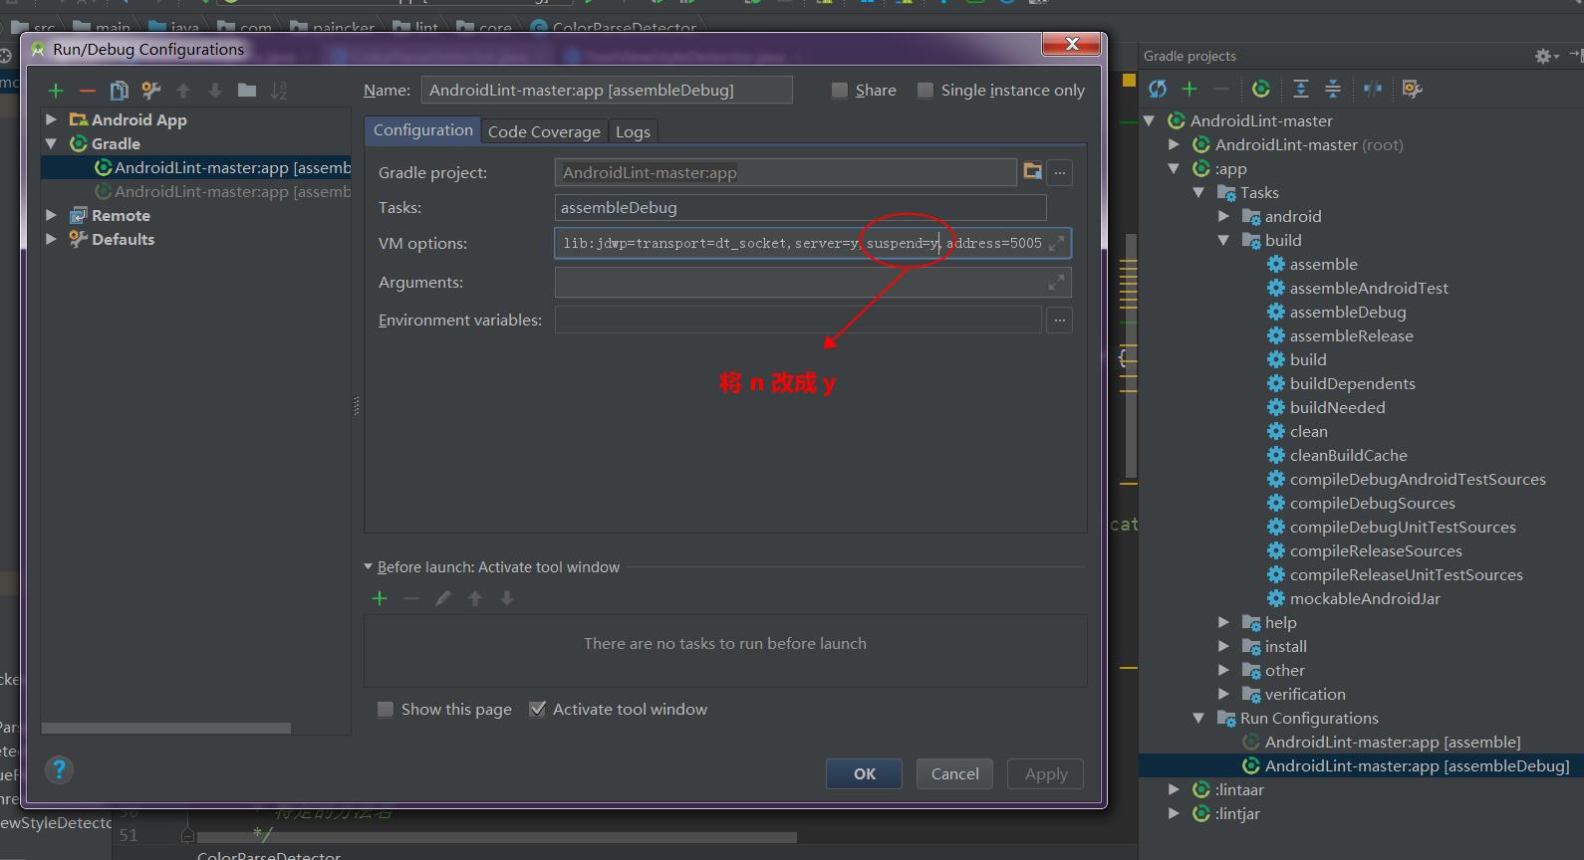Collapse the AndroidLint-master root in Gradle panel
This screenshot has width=1584, height=860.
tap(1149, 120)
